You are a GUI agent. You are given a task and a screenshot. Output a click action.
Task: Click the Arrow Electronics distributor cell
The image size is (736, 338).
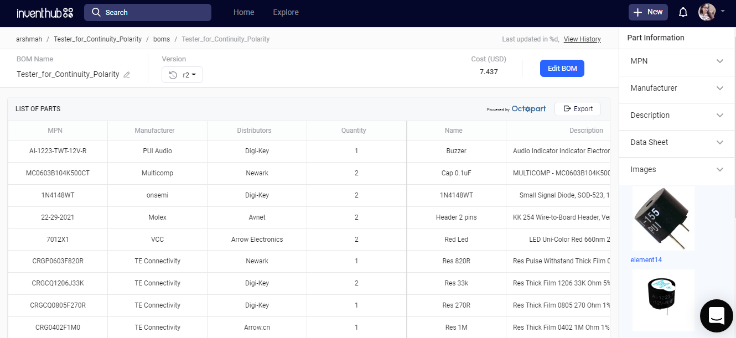(257, 240)
